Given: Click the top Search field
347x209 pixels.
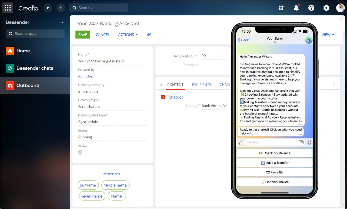Looking at the screenshot, I should pyautogui.click(x=99, y=8).
